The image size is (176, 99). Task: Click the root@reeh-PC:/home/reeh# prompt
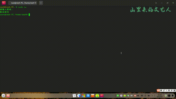coord(14,15)
